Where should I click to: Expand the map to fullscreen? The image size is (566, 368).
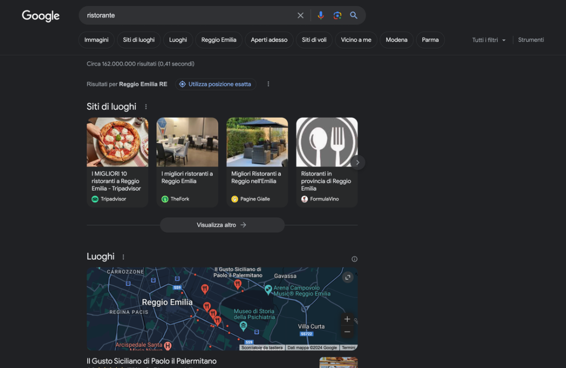pos(348,277)
